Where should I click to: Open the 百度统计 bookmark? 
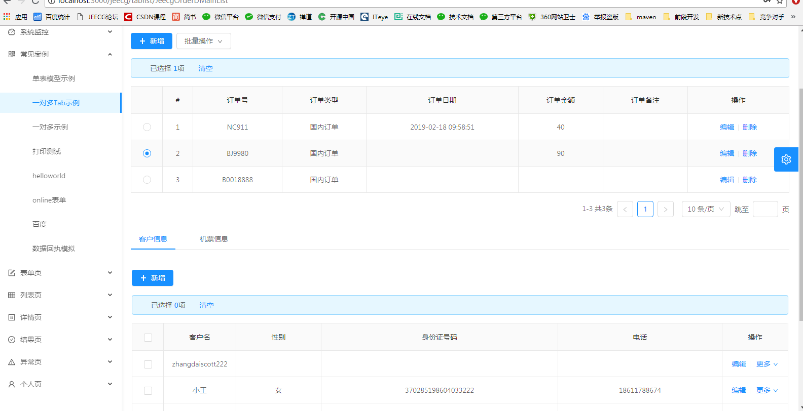point(52,17)
